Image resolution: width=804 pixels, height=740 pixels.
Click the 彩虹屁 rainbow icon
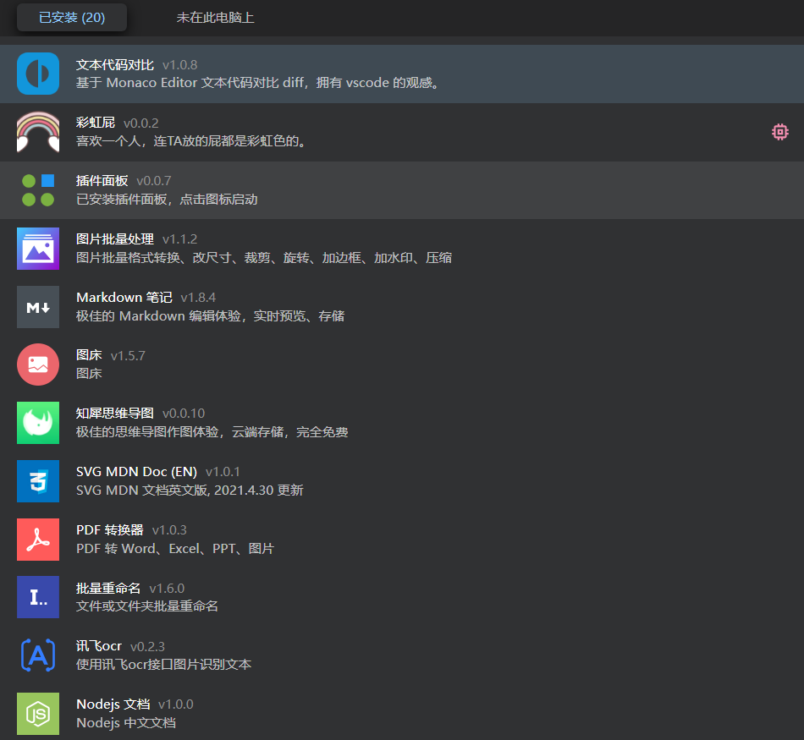point(38,132)
